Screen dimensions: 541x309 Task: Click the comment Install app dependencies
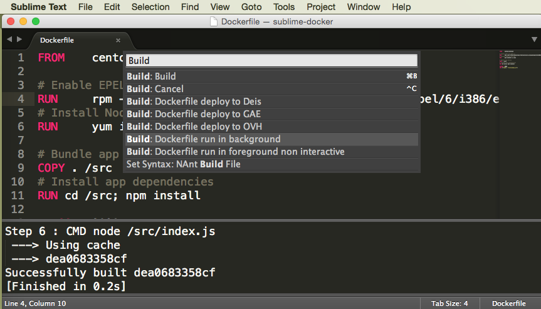click(125, 182)
